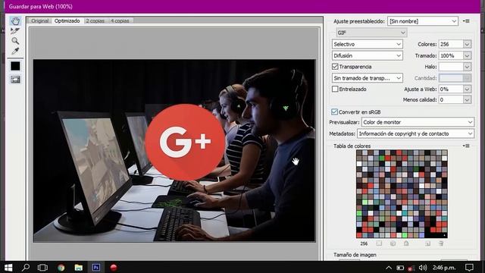The height and width of the screenshot is (273, 485).
Task: Open the 2 copias tab
Action: pyautogui.click(x=95, y=20)
